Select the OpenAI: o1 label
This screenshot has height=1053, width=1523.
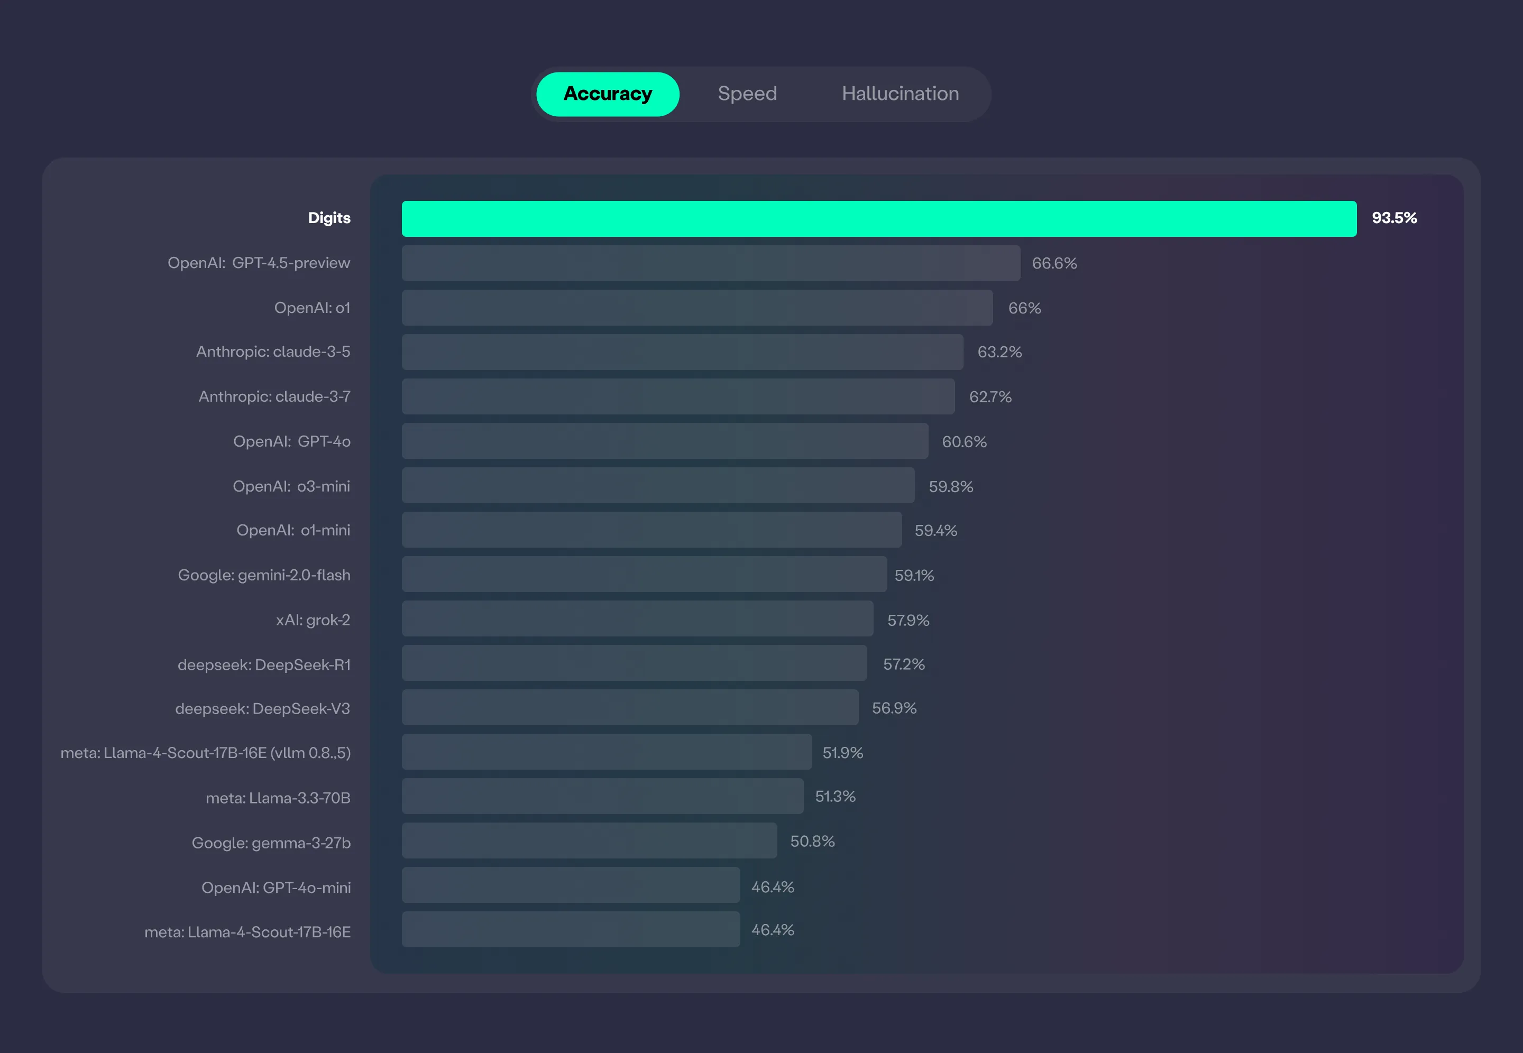click(x=312, y=308)
